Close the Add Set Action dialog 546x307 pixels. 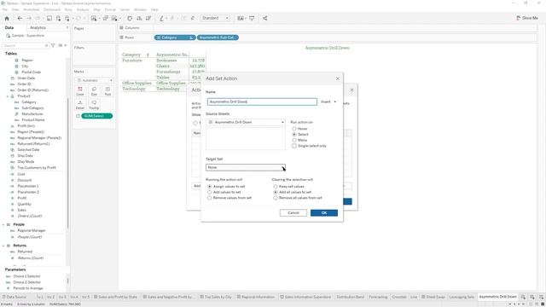pos(338,78)
